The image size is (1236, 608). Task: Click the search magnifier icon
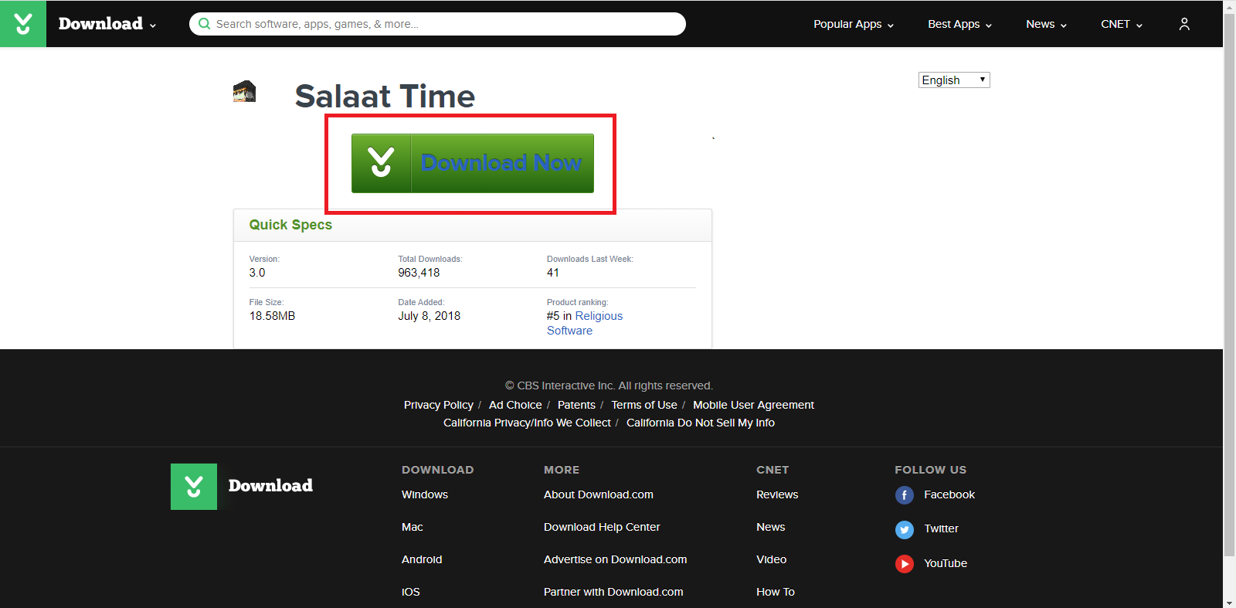pyautogui.click(x=205, y=24)
